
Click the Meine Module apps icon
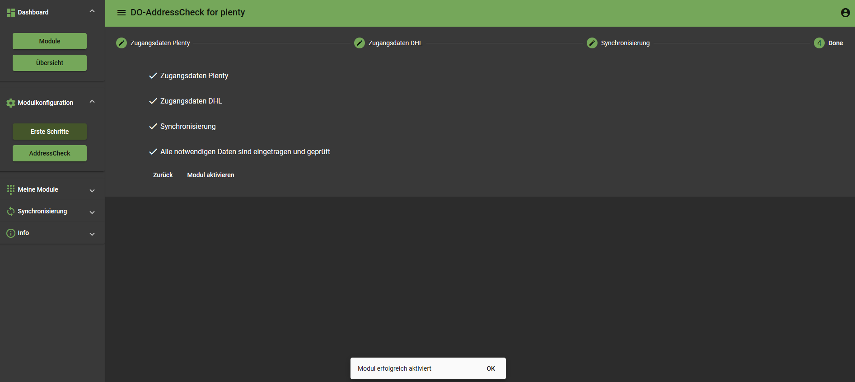(11, 190)
